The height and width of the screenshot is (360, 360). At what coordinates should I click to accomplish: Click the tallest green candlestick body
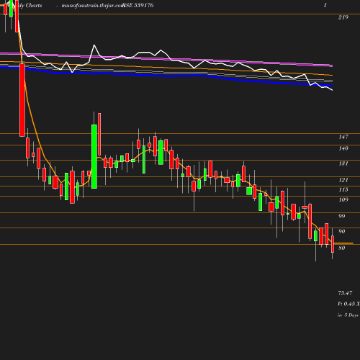tap(94, 156)
